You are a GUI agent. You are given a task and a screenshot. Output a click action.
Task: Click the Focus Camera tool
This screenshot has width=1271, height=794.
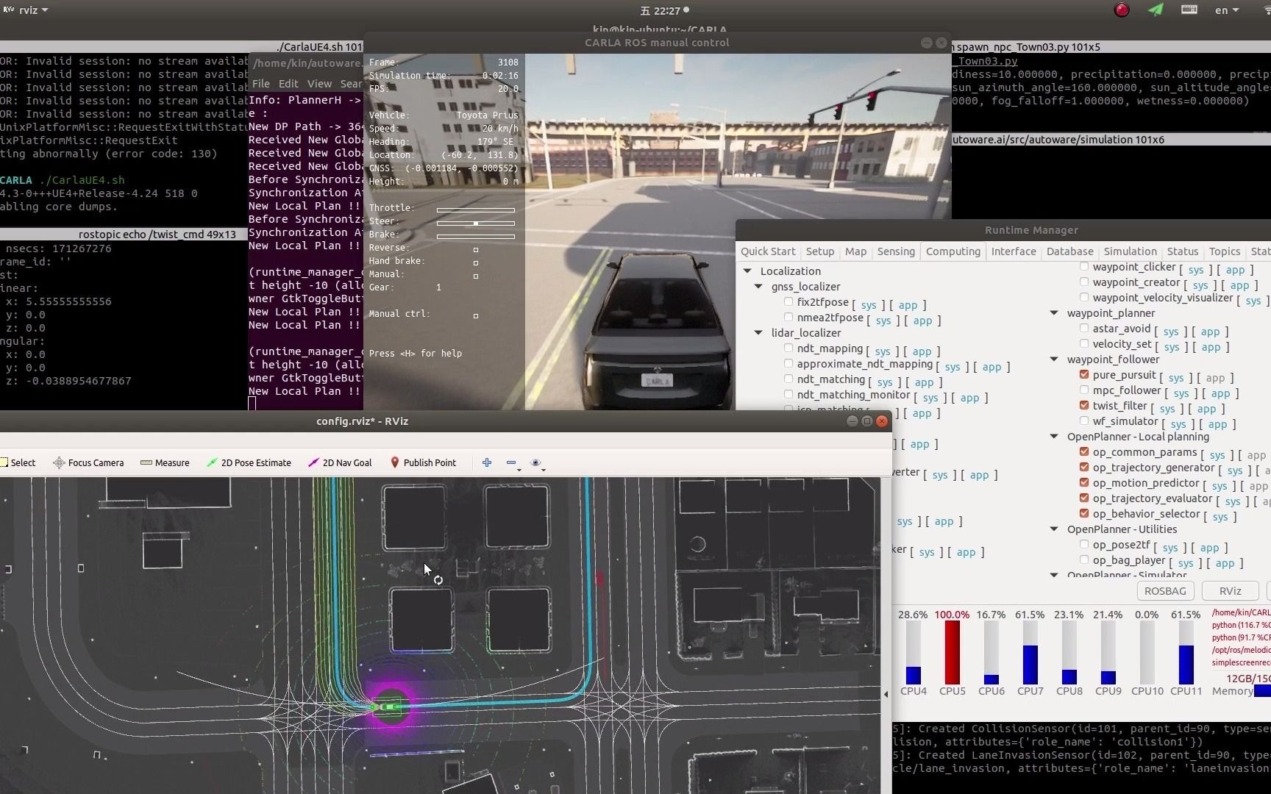coord(88,462)
